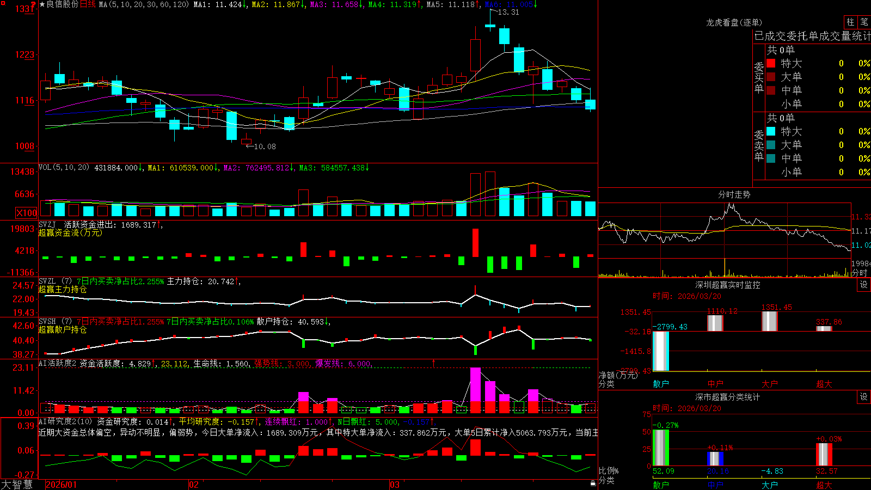Click the 2026/01 date marker on the time axis
This screenshot has width=871, height=490.
tap(62, 485)
